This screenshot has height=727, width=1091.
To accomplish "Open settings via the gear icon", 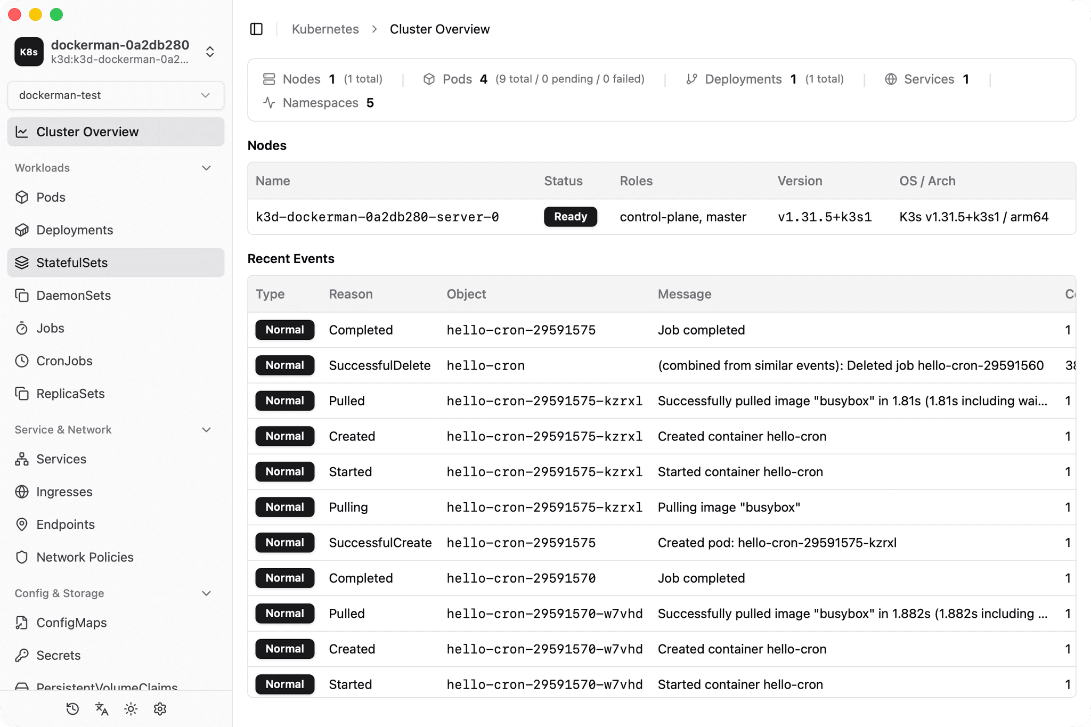I will (x=160, y=709).
